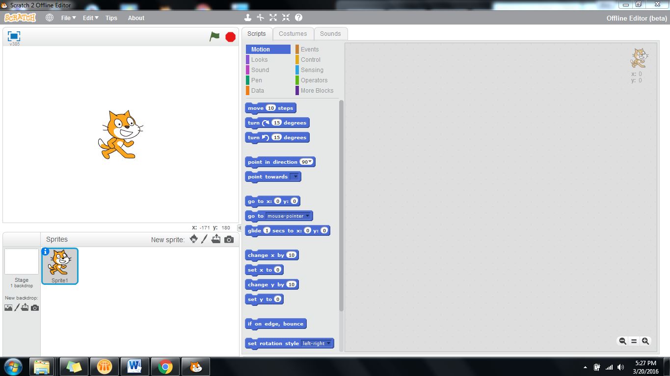Open Google Chrome from the taskbar
This screenshot has height=376, width=670.
click(165, 366)
